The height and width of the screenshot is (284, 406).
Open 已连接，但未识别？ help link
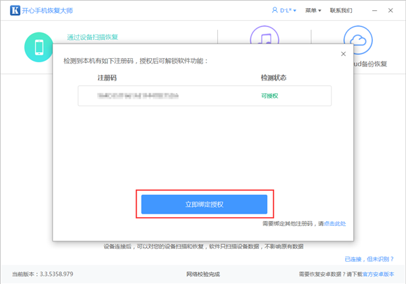[x=369, y=259]
